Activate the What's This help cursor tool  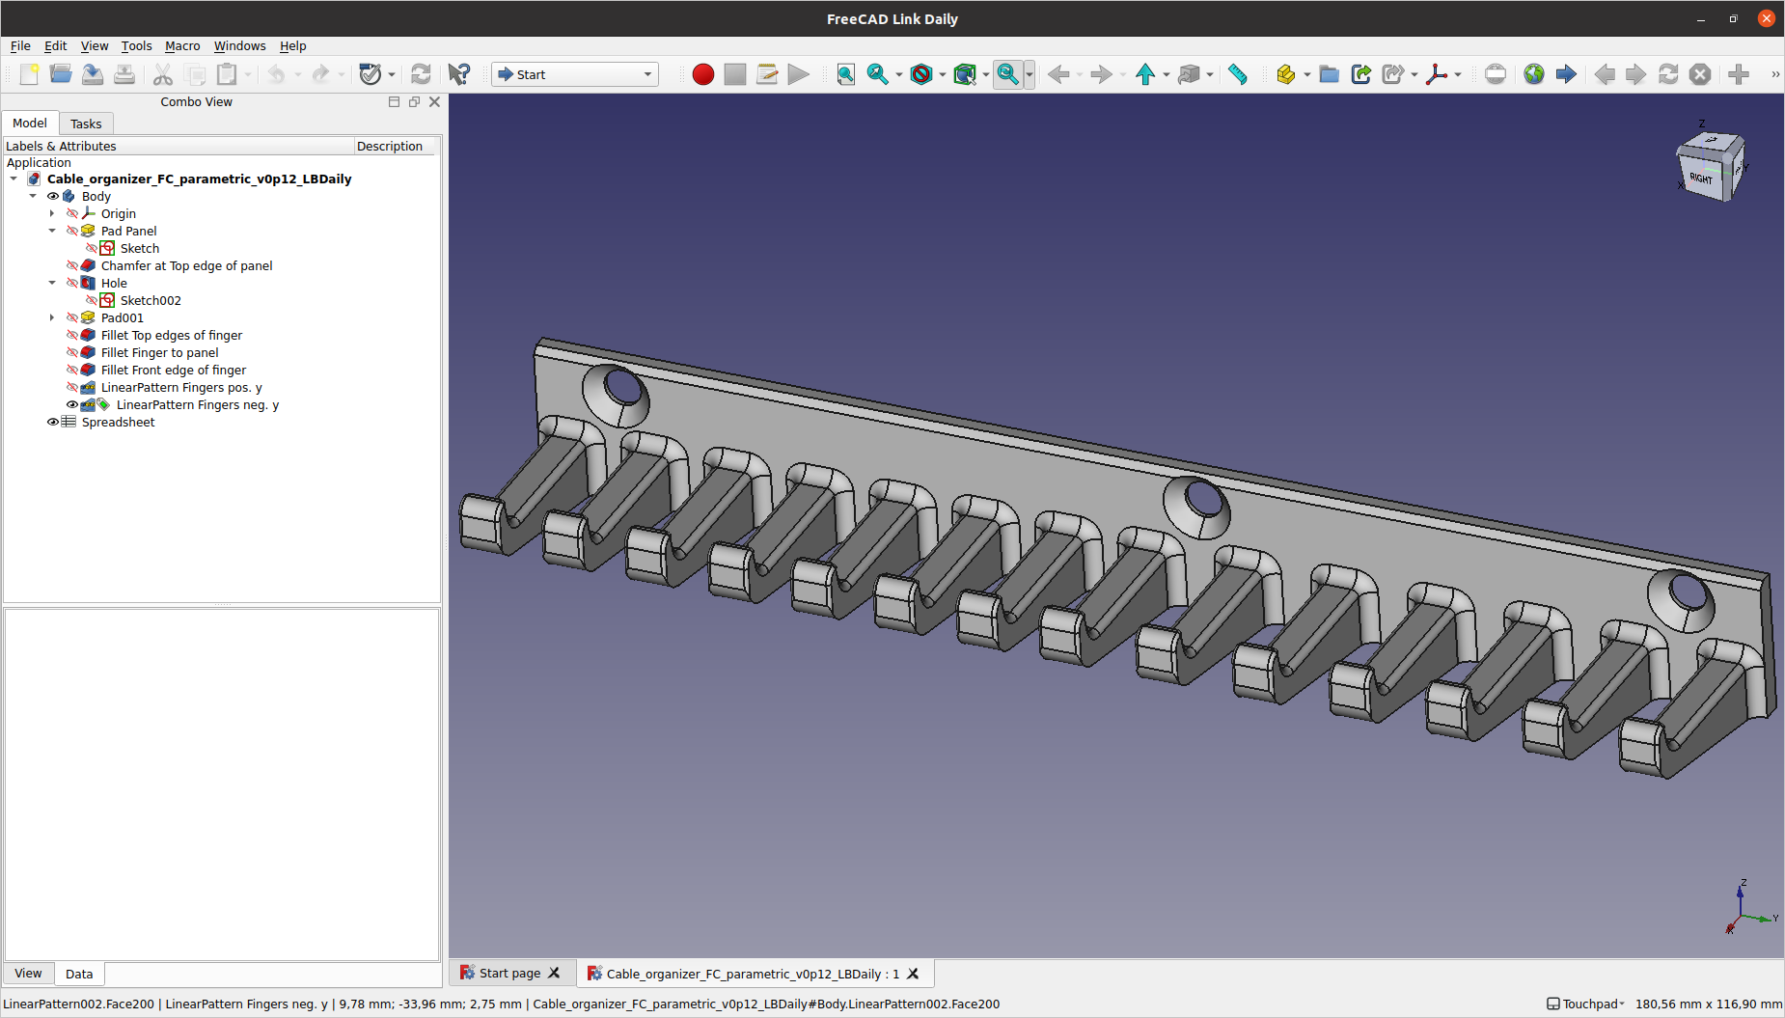click(x=459, y=73)
